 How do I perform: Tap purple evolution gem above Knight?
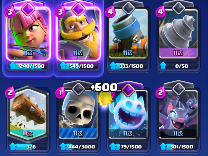[78, 9]
